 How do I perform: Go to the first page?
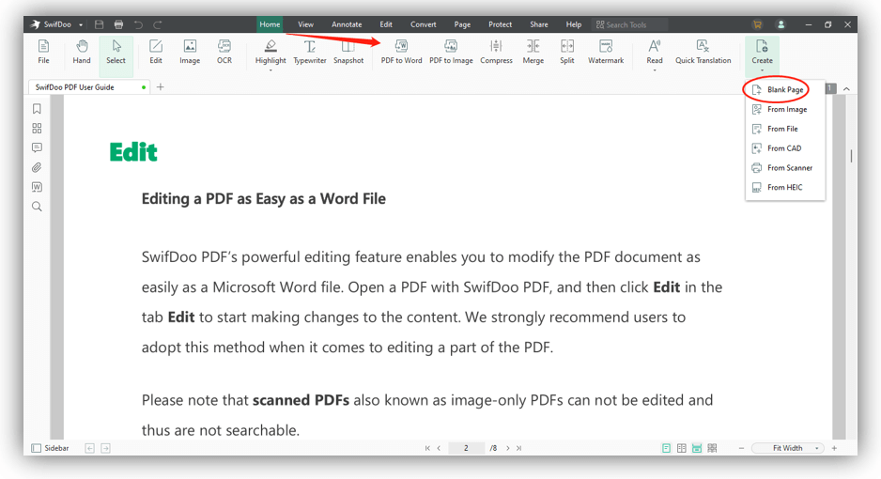(x=427, y=448)
